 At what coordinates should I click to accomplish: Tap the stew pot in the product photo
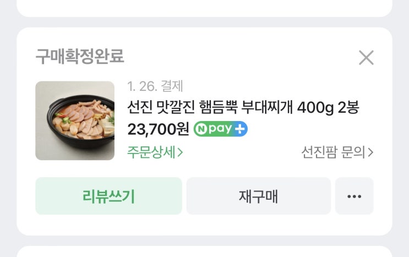pos(81,122)
